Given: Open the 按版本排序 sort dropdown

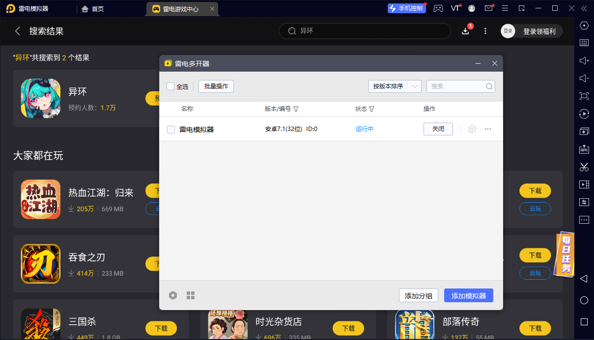Looking at the screenshot, I should coord(395,86).
